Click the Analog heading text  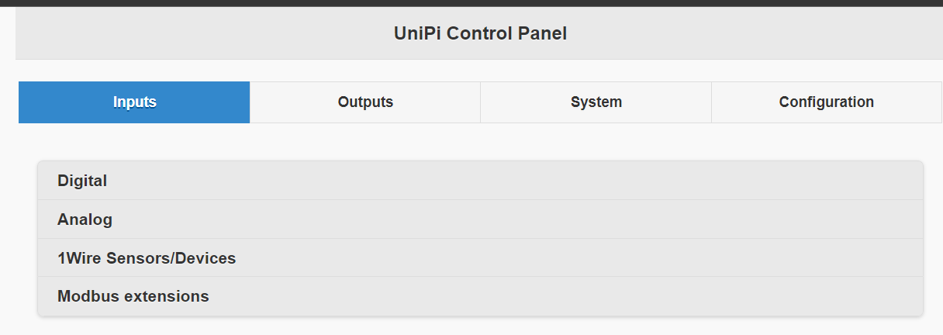85,219
